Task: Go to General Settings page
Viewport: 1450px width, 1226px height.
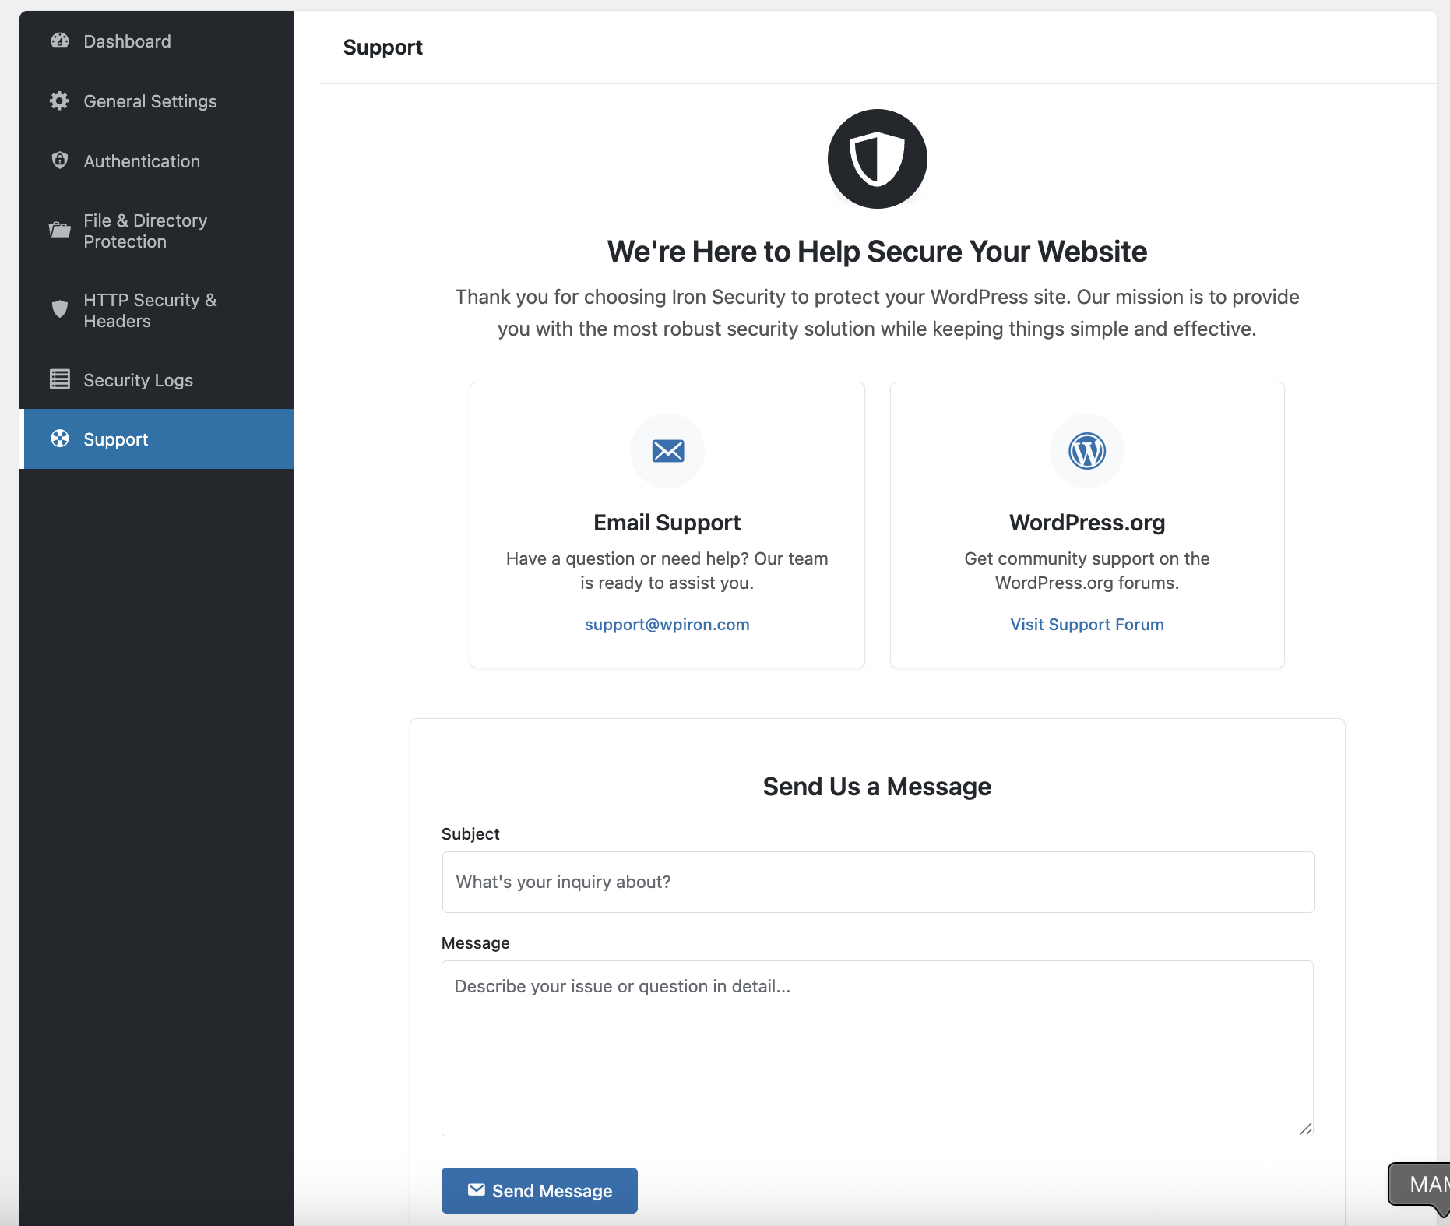Action: [150, 101]
